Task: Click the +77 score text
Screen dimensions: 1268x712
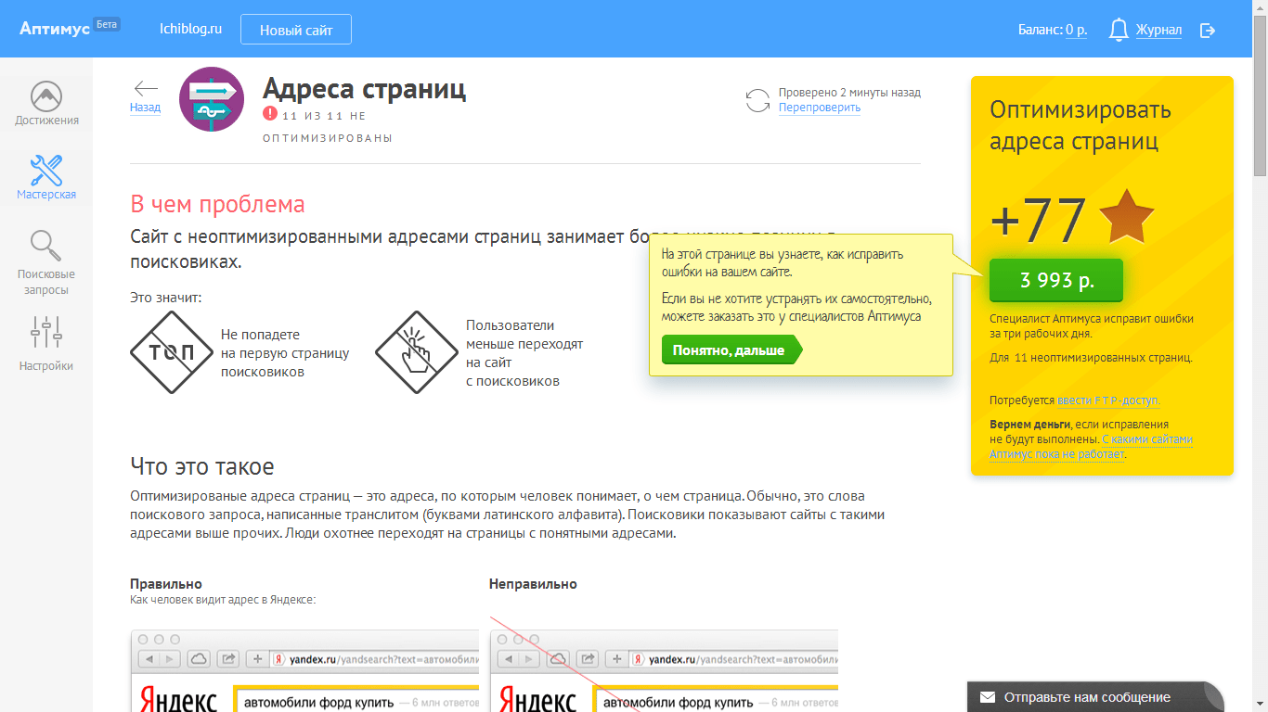Action: tap(1038, 220)
